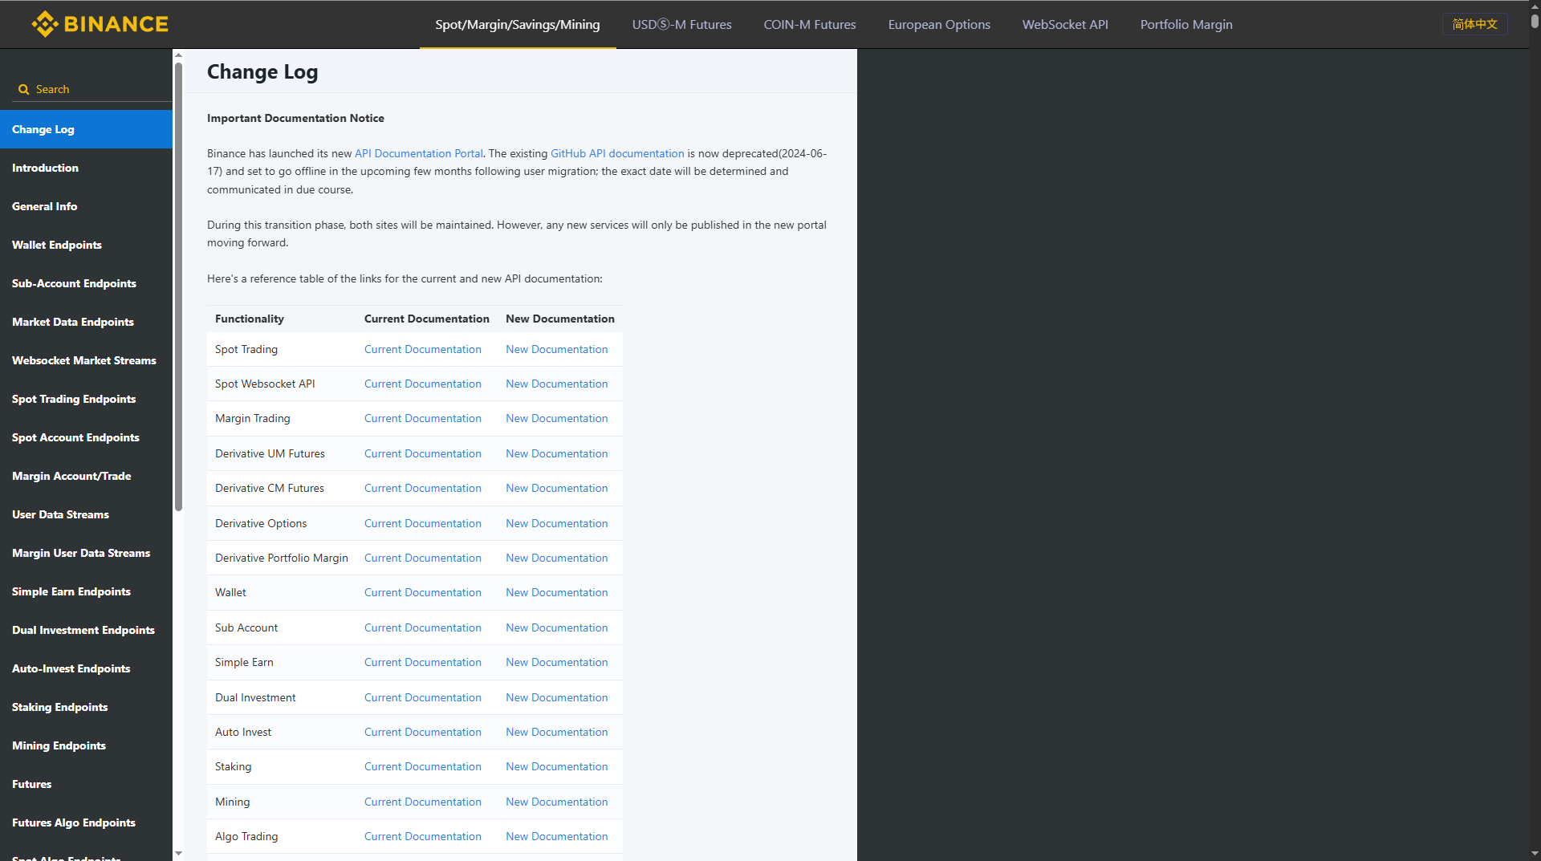Open Current Documentation for Spot Trading
Image resolution: width=1541 pixels, height=861 pixels.
422,350
